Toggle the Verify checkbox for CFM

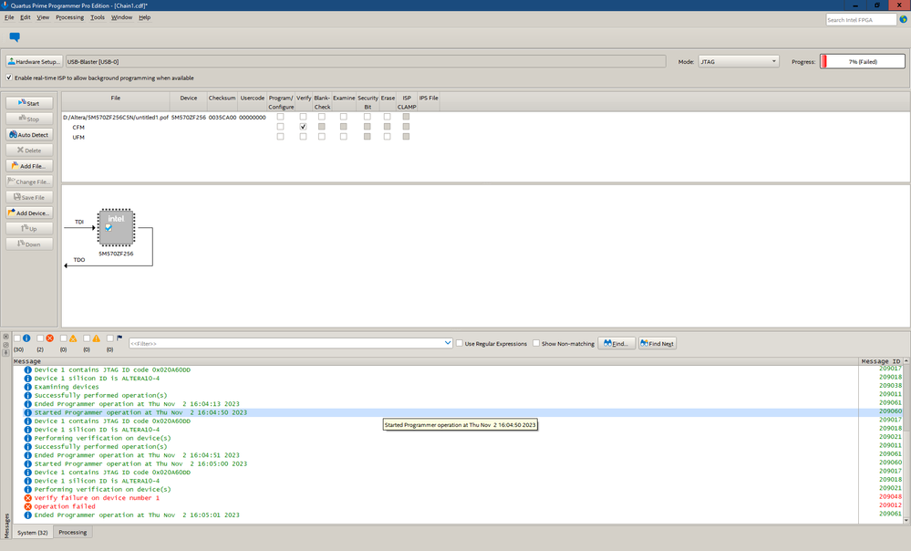click(x=303, y=127)
